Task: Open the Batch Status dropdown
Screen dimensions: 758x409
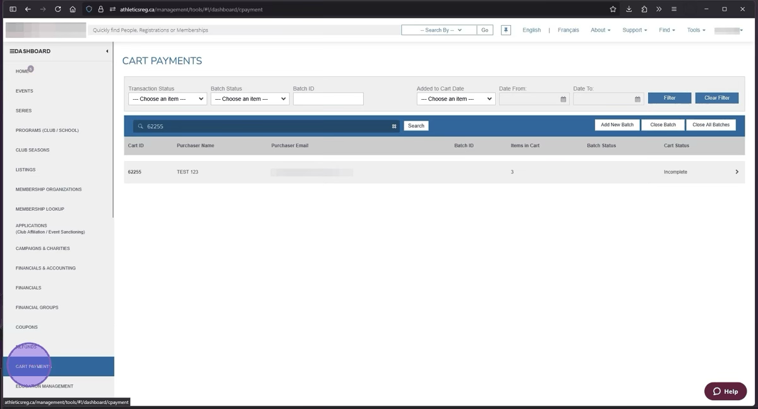Action: pos(250,99)
